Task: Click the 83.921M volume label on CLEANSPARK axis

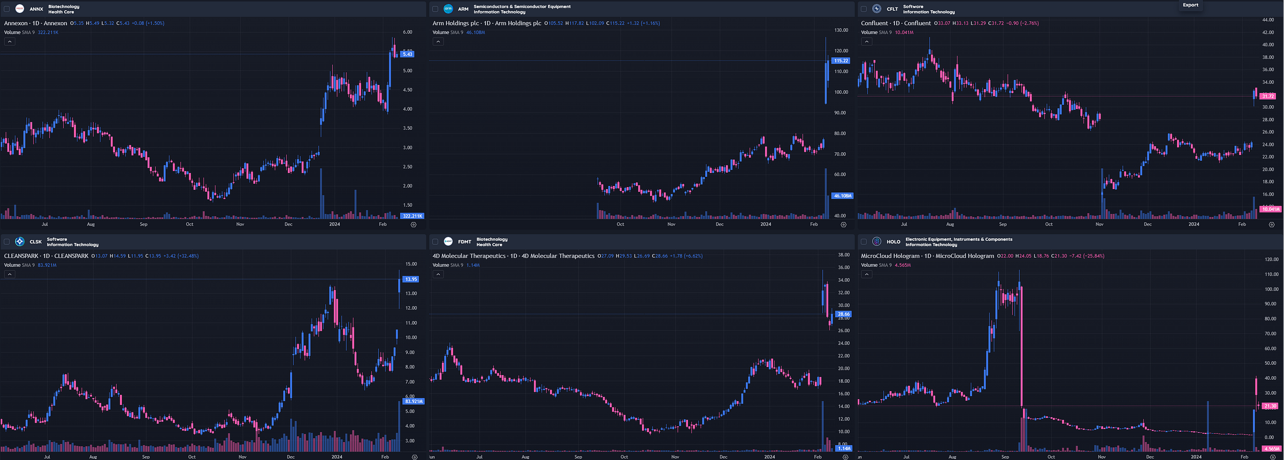Action: coord(414,401)
